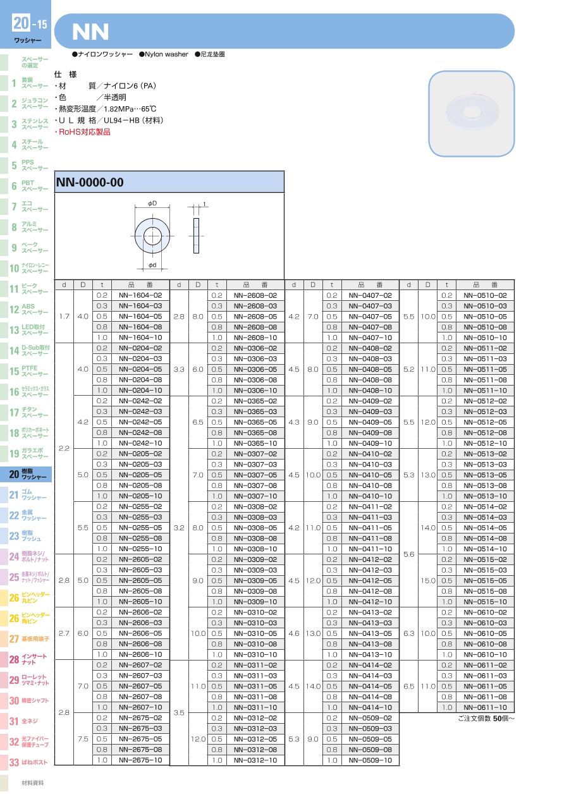Click the nylon washer product photo
Viewport: 569px width, 804px height.
(x=472, y=113)
